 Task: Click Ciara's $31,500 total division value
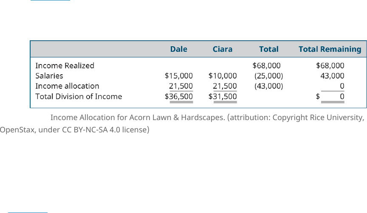tap(222, 96)
